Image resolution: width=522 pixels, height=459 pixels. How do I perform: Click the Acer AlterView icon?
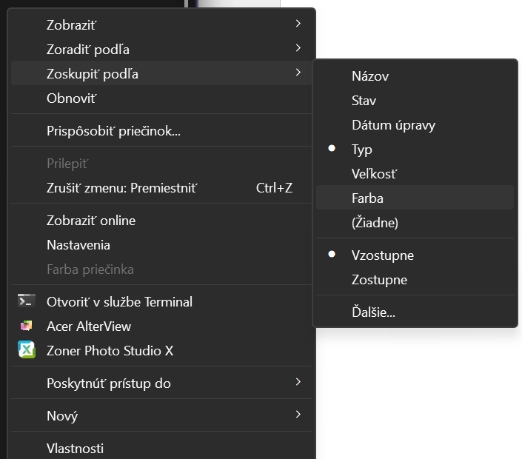click(x=27, y=326)
